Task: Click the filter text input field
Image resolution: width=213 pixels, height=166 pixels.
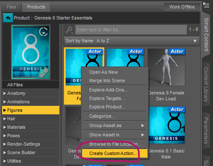Action: pos(131,30)
